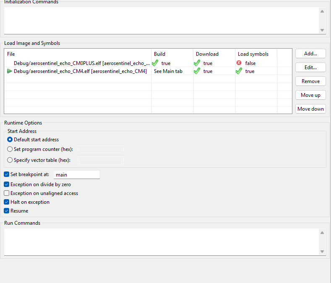
Task: Click Download checkmark icon in CM0PLUS row
Action: [197, 63]
